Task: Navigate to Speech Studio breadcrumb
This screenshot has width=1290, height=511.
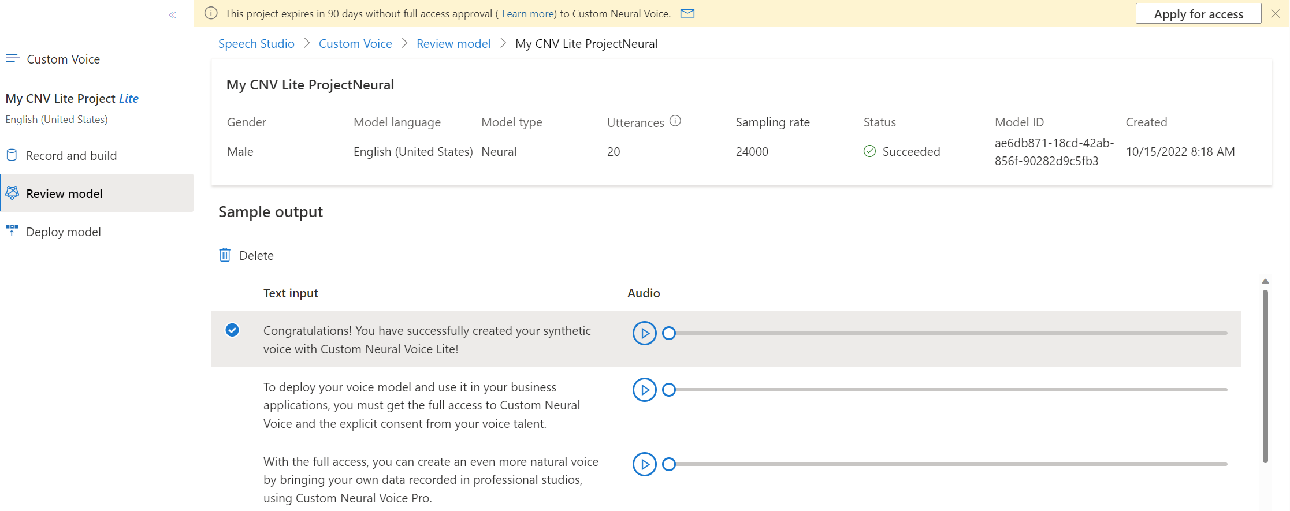Action: point(256,44)
